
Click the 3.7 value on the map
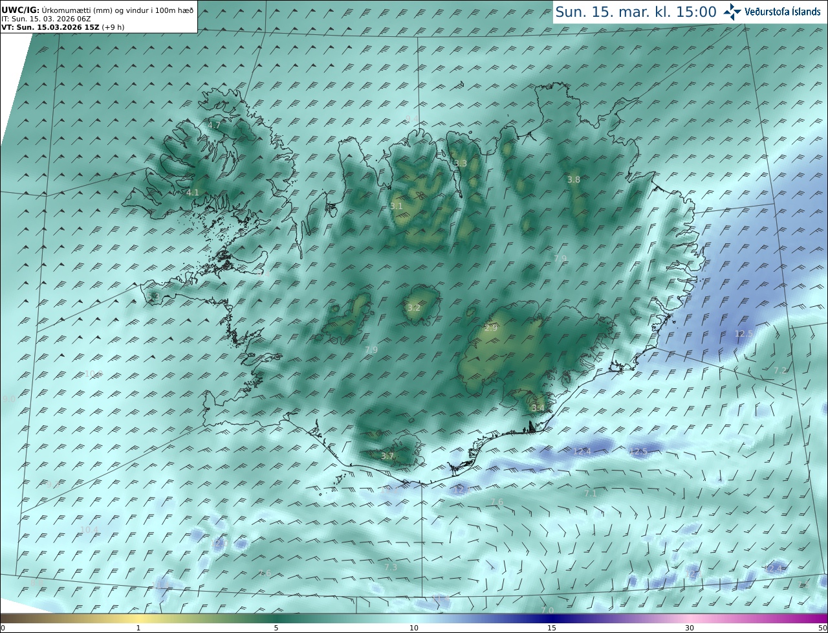(x=387, y=456)
